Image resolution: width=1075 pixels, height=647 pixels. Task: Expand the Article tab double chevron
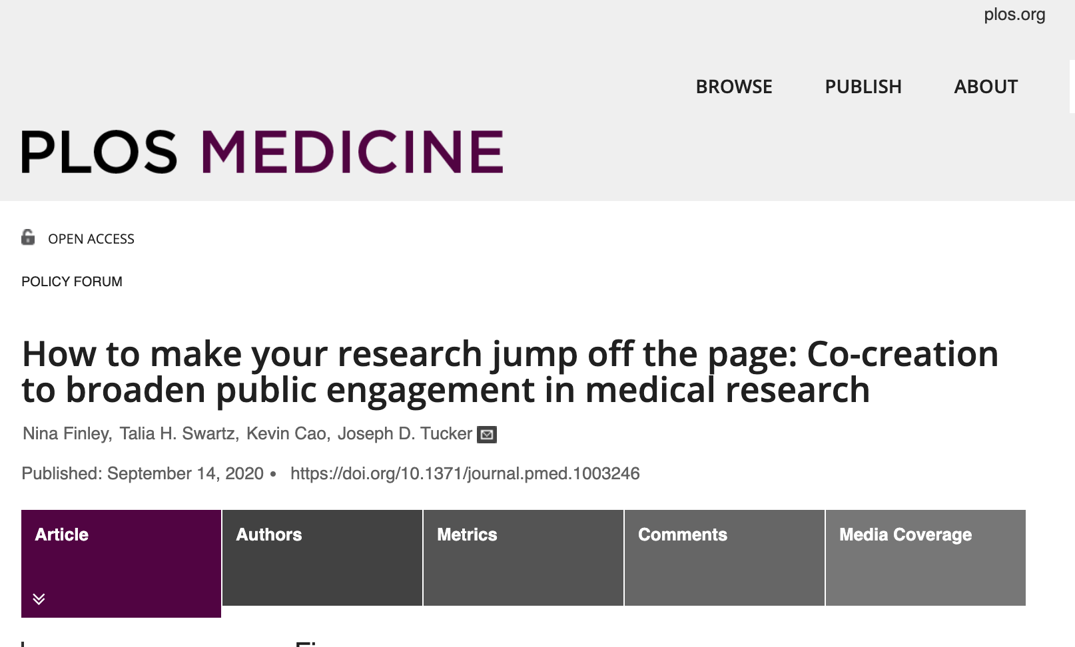click(x=39, y=598)
